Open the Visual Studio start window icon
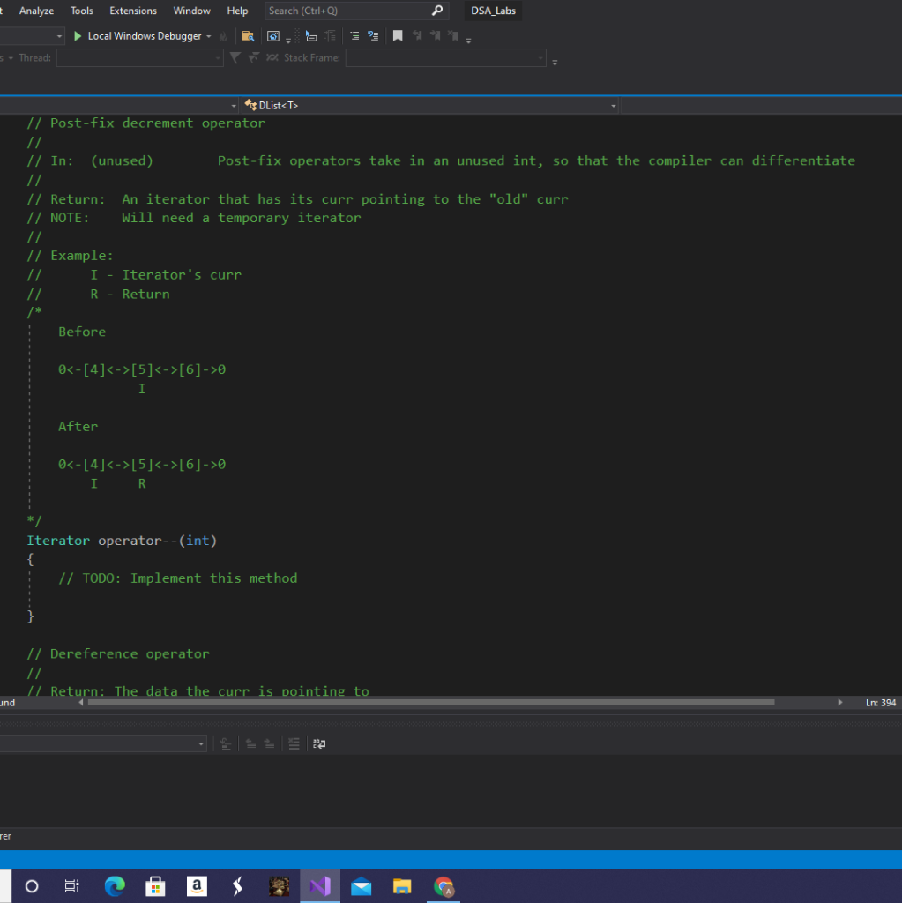 tap(273, 35)
